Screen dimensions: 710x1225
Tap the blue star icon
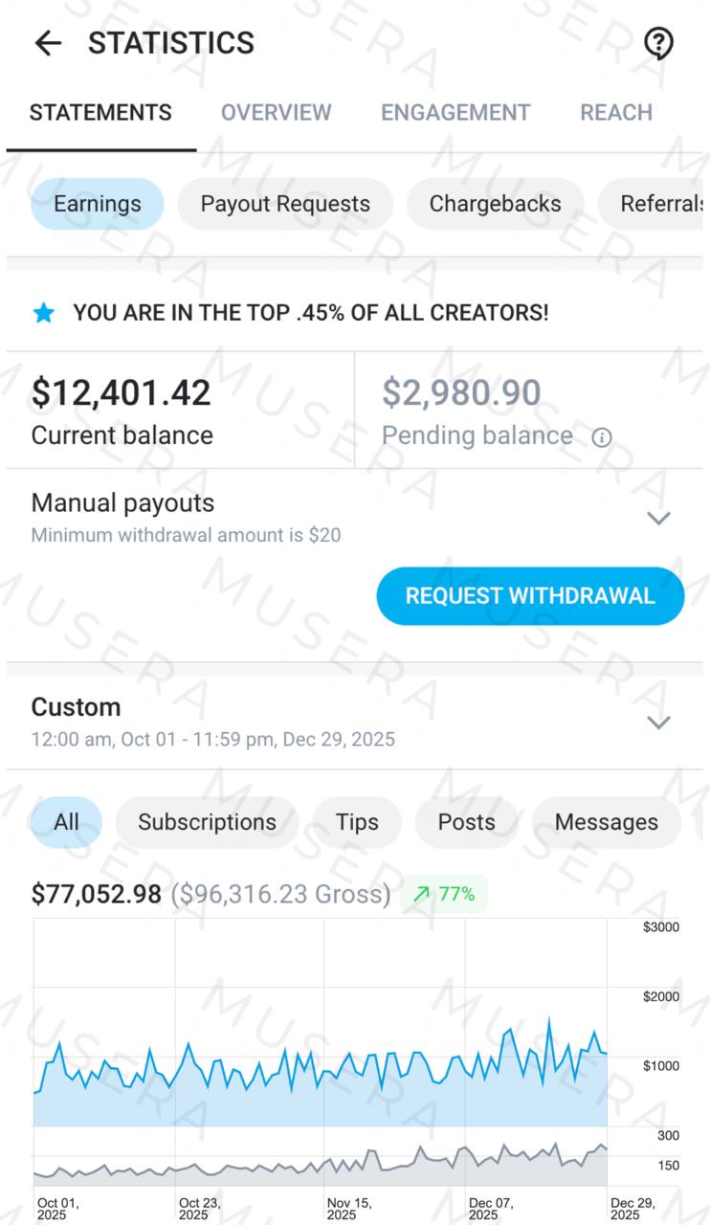(x=44, y=313)
